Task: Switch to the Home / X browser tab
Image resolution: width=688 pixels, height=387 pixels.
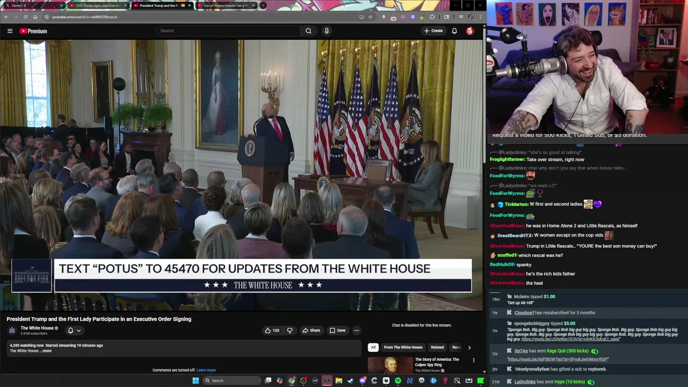Action: (x=32, y=5)
